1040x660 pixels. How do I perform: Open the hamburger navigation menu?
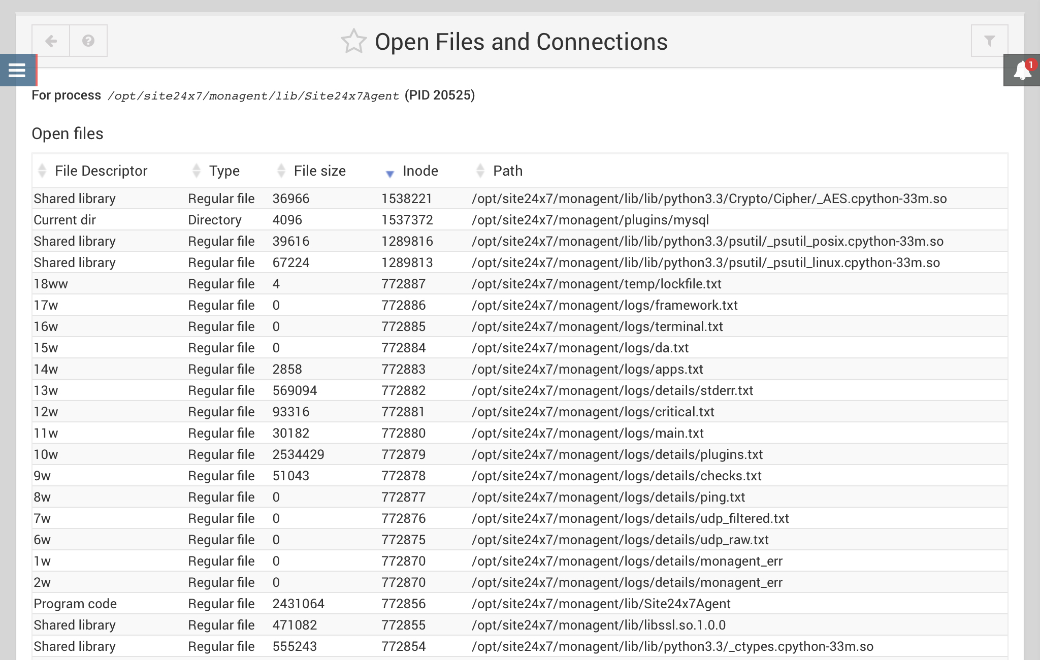pyautogui.click(x=17, y=70)
